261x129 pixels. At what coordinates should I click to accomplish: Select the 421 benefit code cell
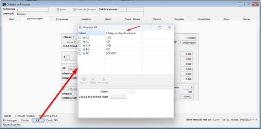[x=123, y=42]
